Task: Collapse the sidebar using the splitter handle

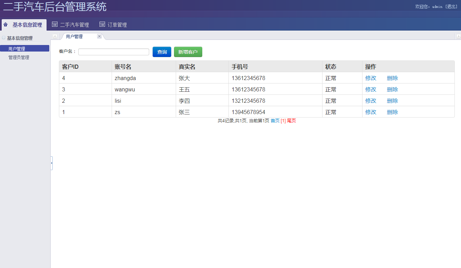Action: [x=52, y=163]
